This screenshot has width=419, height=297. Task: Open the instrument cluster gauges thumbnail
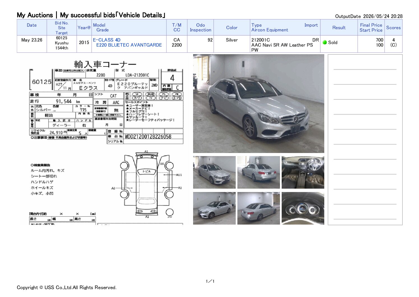point(303,208)
